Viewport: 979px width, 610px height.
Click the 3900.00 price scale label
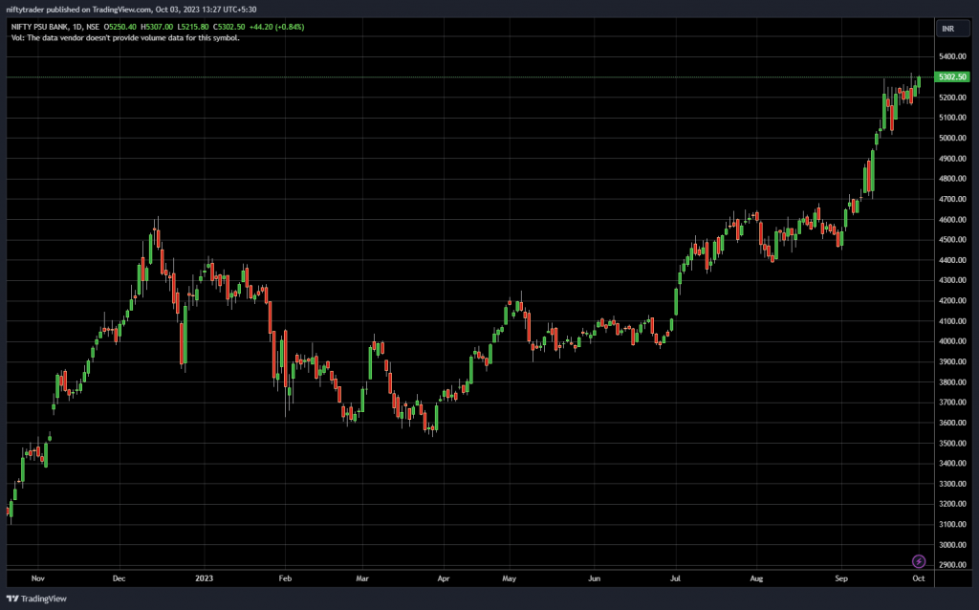[952, 362]
